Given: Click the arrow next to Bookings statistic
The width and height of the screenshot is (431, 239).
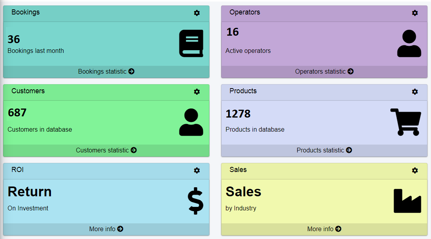Looking at the screenshot, I should tap(132, 71).
